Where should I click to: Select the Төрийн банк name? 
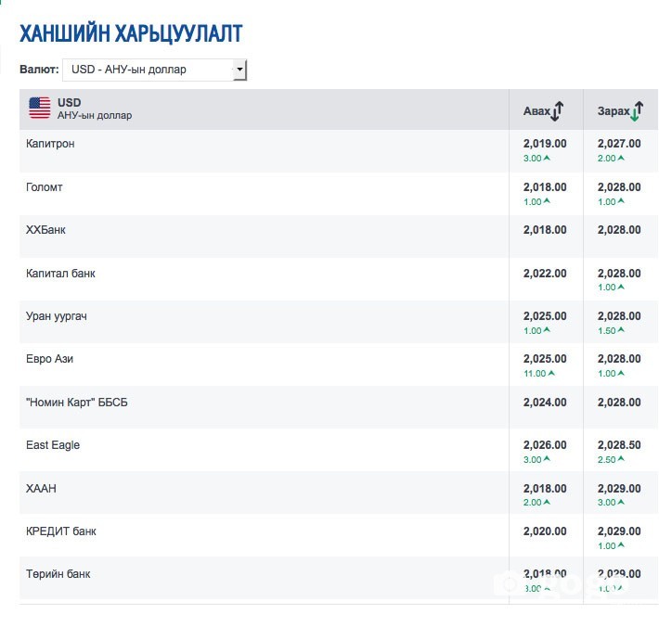click(58, 574)
